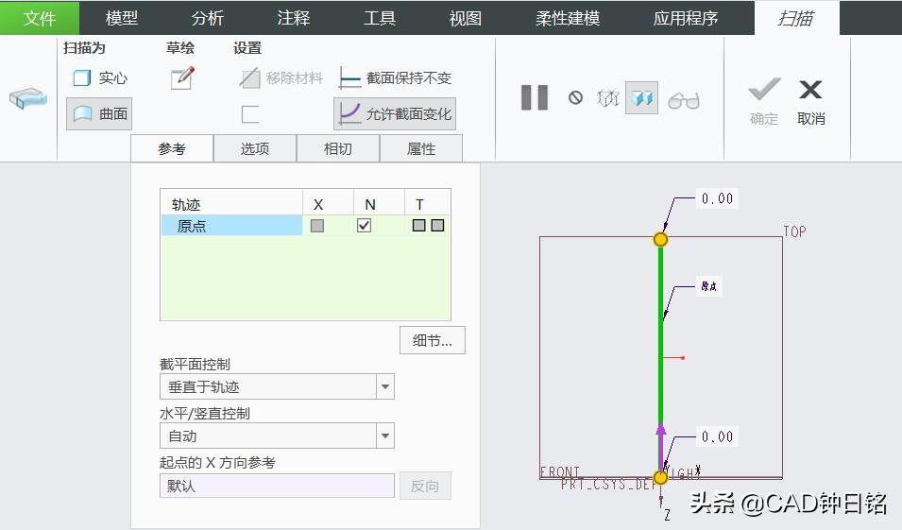The width and height of the screenshot is (902, 530).
Task: Click the 起点的 X 方向参考 field
Action: [x=277, y=486]
